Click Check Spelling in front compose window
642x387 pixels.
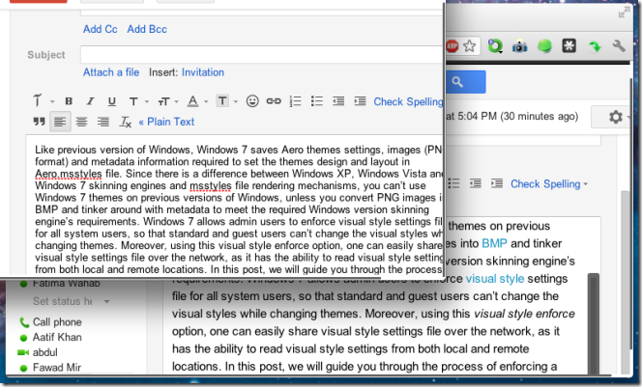click(x=408, y=101)
